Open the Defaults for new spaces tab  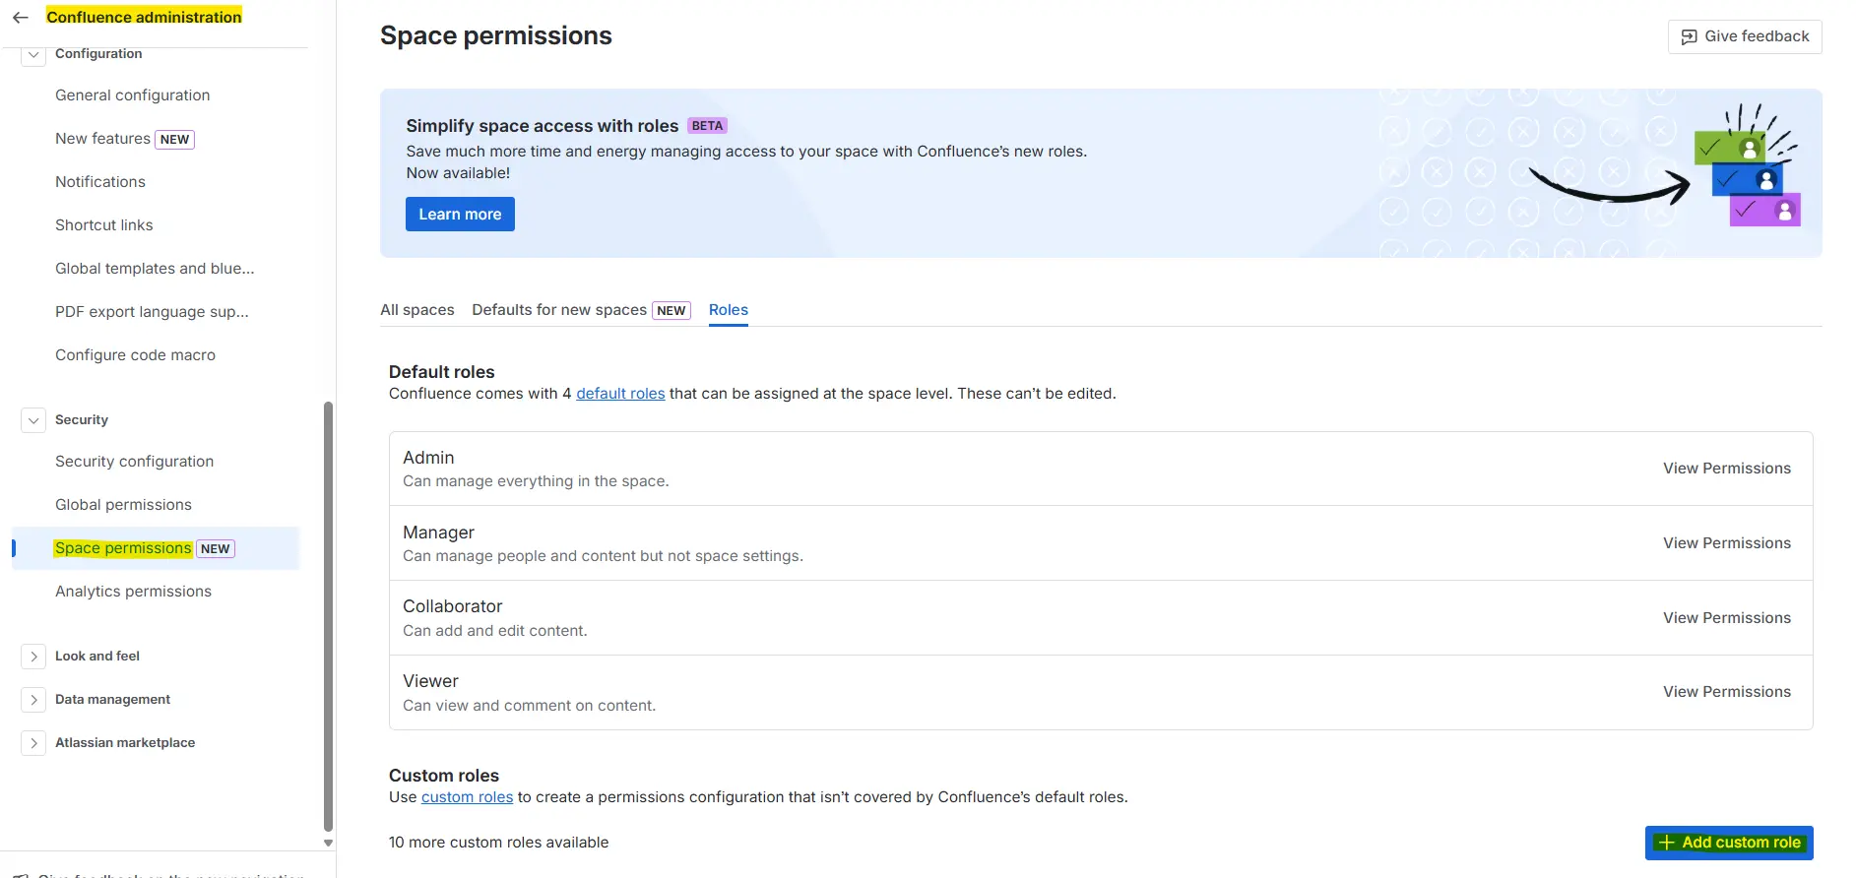pos(559,310)
